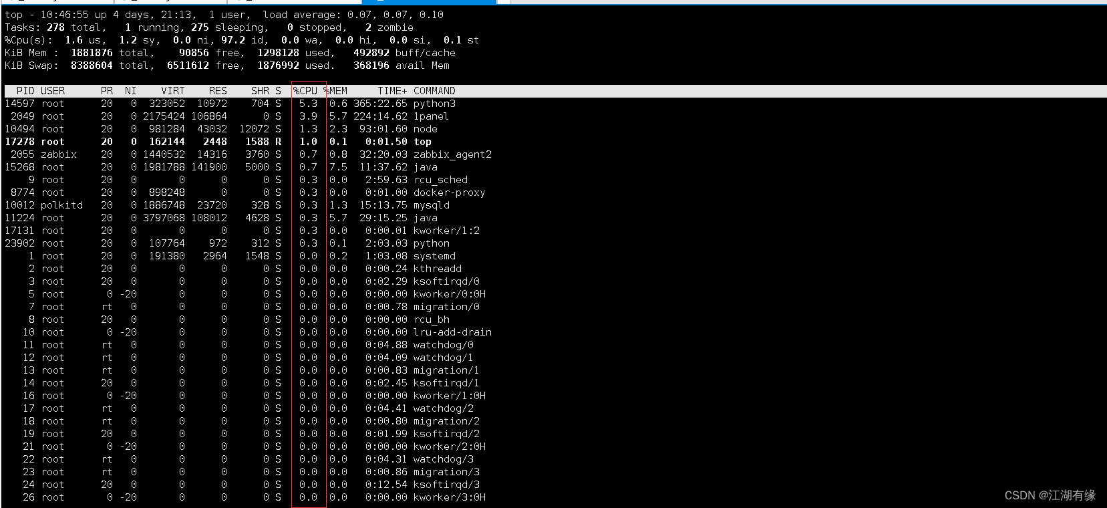Select the kworker/3:0H command name

coord(450,497)
